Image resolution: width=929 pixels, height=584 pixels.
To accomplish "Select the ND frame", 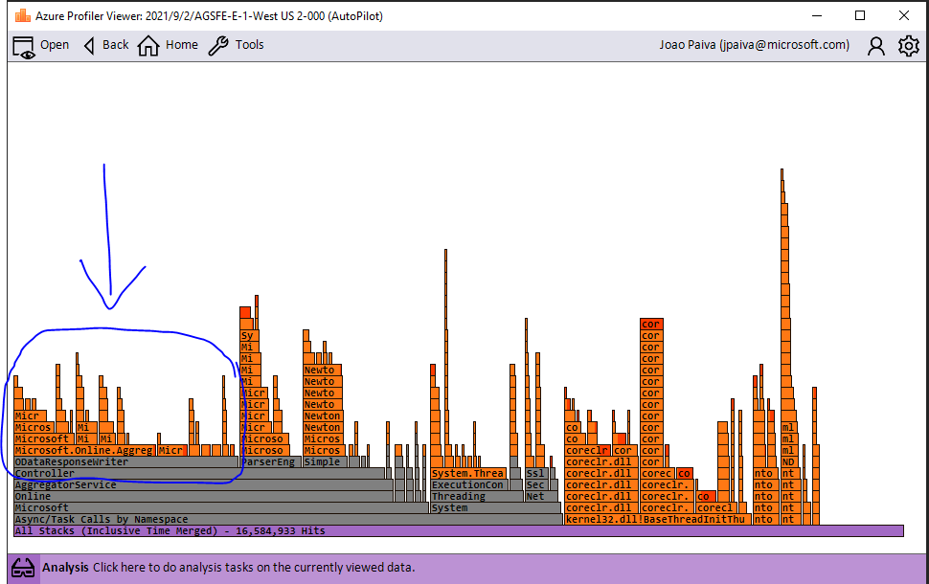I will (x=788, y=462).
